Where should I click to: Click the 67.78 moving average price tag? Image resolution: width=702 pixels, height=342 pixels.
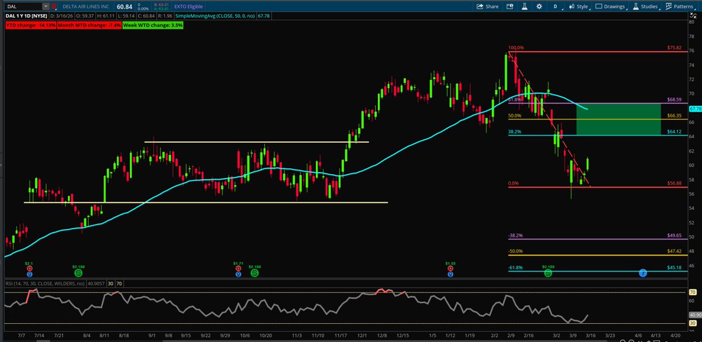coord(695,109)
